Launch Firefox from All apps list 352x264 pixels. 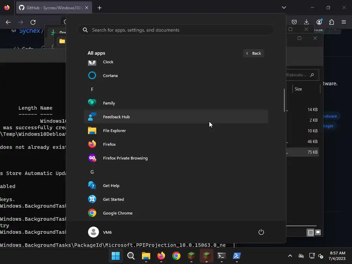click(x=176, y=144)
